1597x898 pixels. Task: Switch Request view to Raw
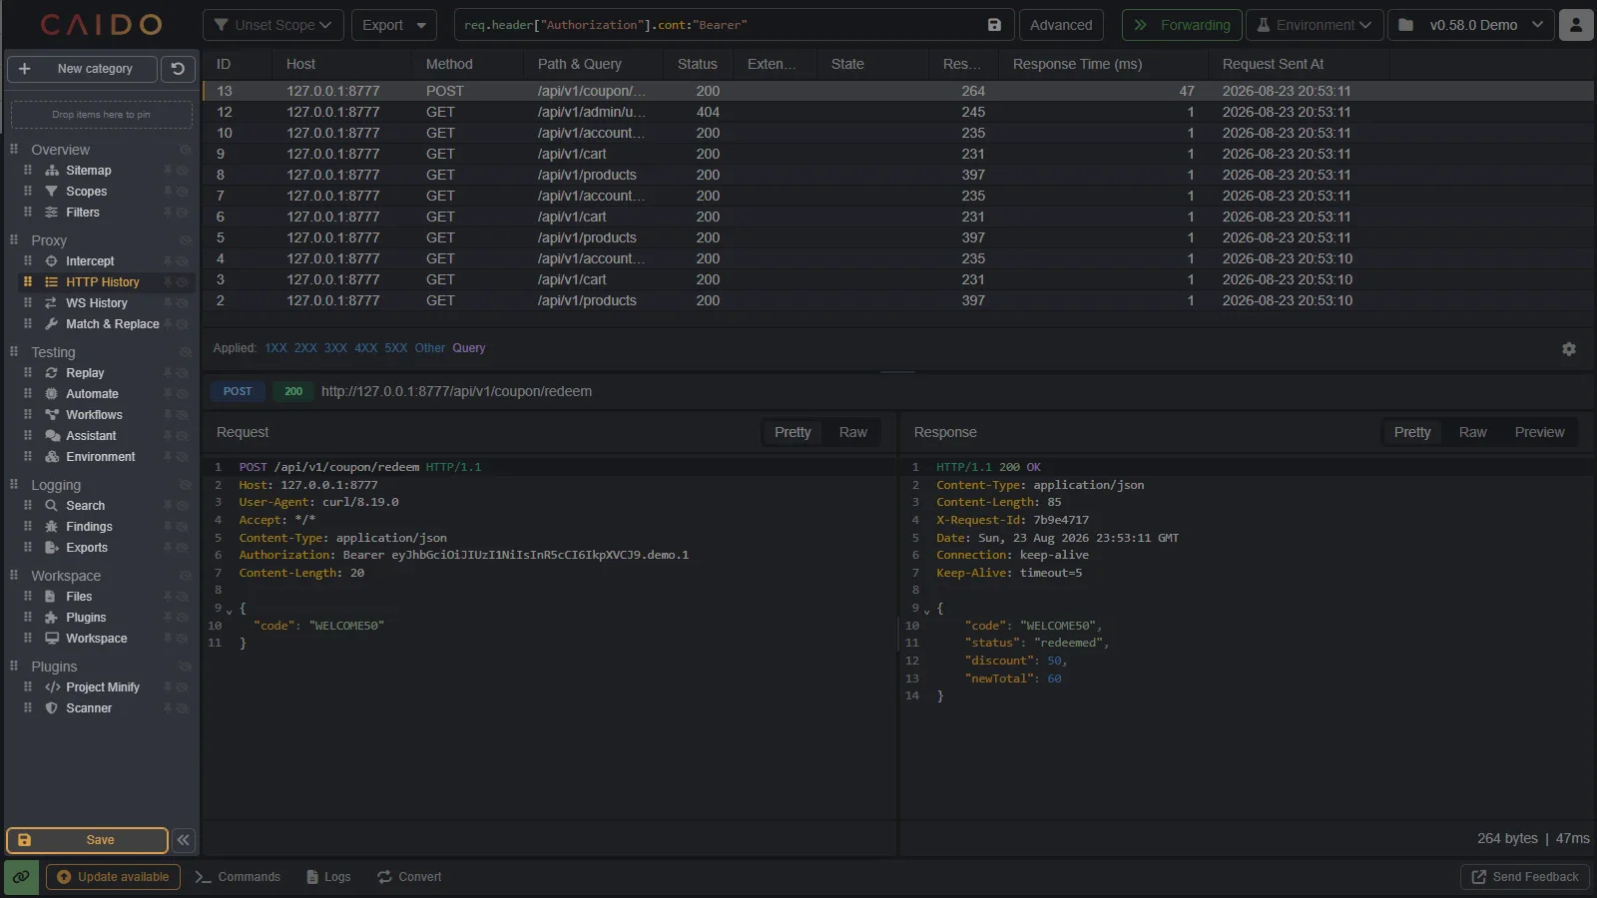click(853, 432)
